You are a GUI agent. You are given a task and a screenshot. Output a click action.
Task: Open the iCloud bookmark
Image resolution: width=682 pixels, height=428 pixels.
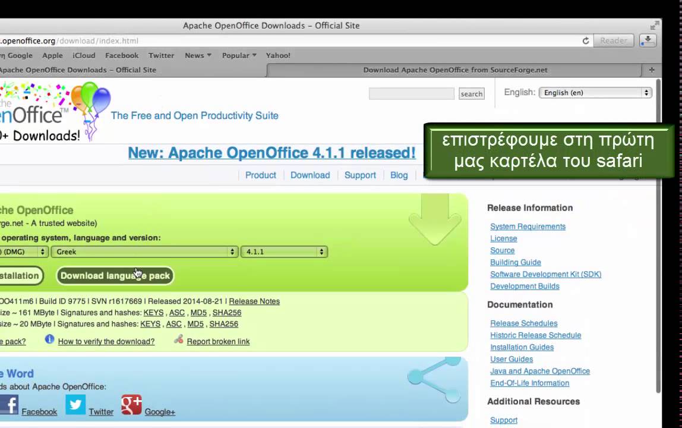[84, 55]
